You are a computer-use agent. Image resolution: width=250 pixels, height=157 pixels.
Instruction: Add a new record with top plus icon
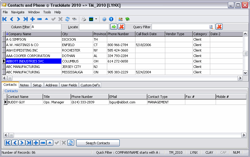click(x=33, y=19)
